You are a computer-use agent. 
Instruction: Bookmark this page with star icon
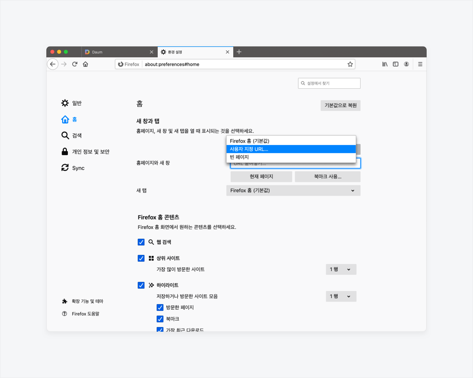(350, 64)
